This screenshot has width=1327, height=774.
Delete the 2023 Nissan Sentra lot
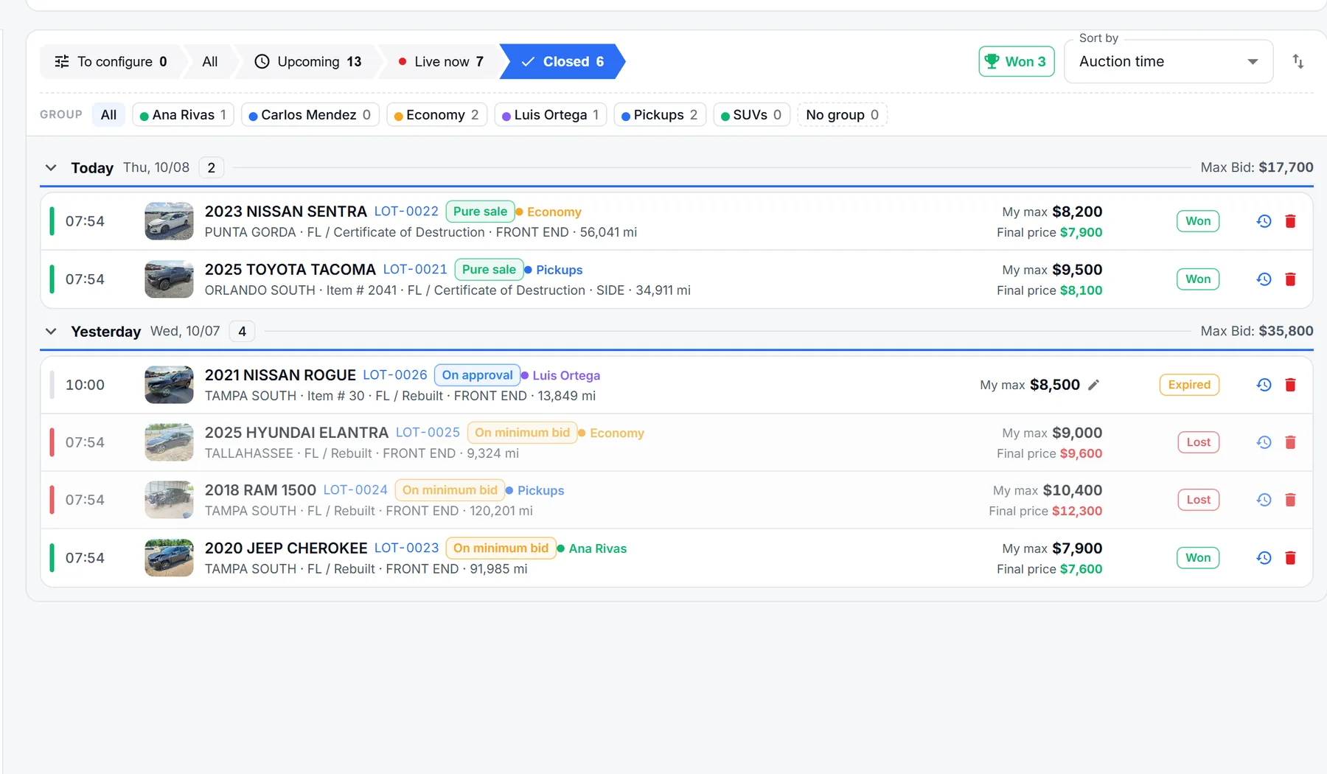1290,221
